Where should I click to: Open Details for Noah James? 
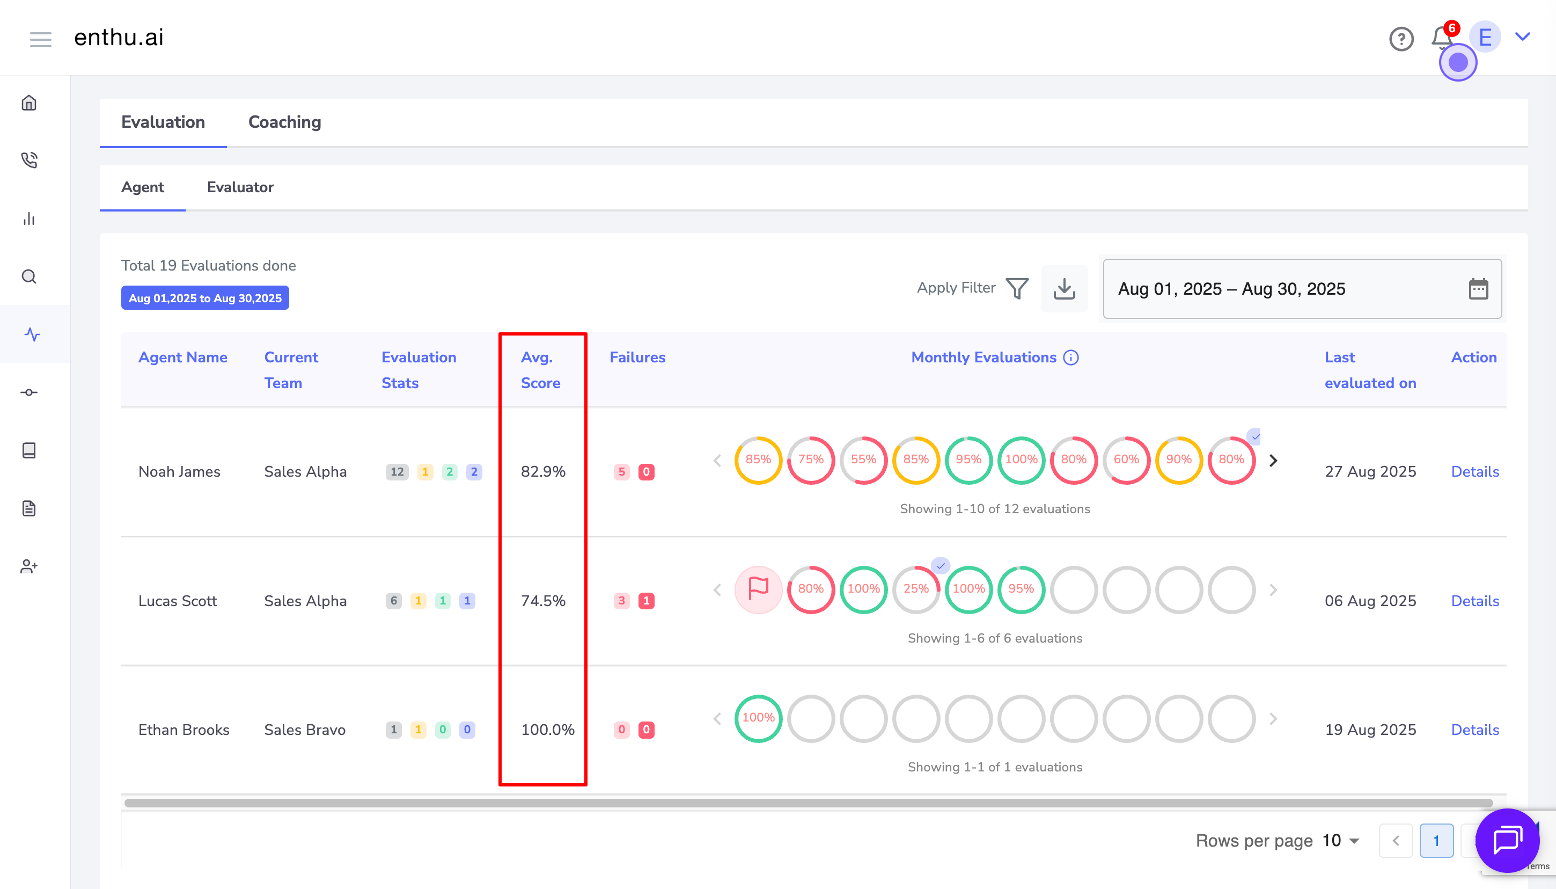(x=1475, y=471)
